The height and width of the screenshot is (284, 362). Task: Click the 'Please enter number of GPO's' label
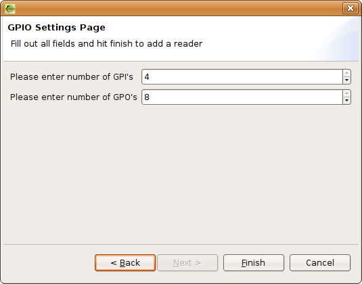74,97
